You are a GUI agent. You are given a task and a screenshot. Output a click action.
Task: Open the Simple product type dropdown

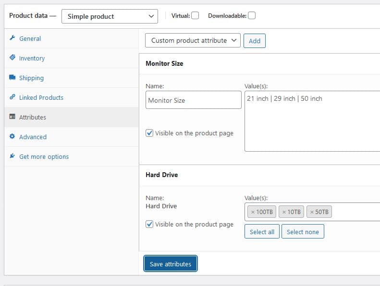point(110,16)
